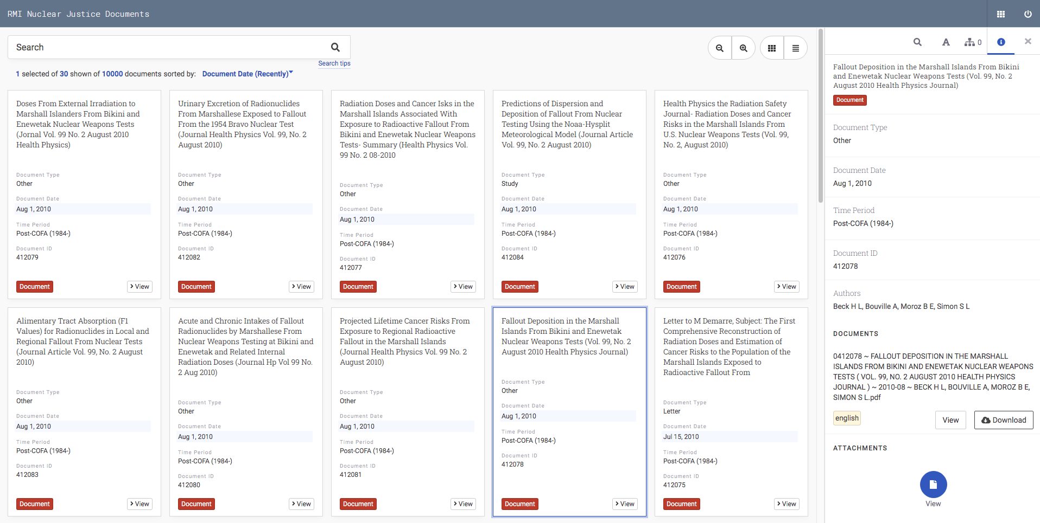Click Jul 15, 2010 date on letter card
The height and width of the screenshot is (523, 1040).
(681, 437)
